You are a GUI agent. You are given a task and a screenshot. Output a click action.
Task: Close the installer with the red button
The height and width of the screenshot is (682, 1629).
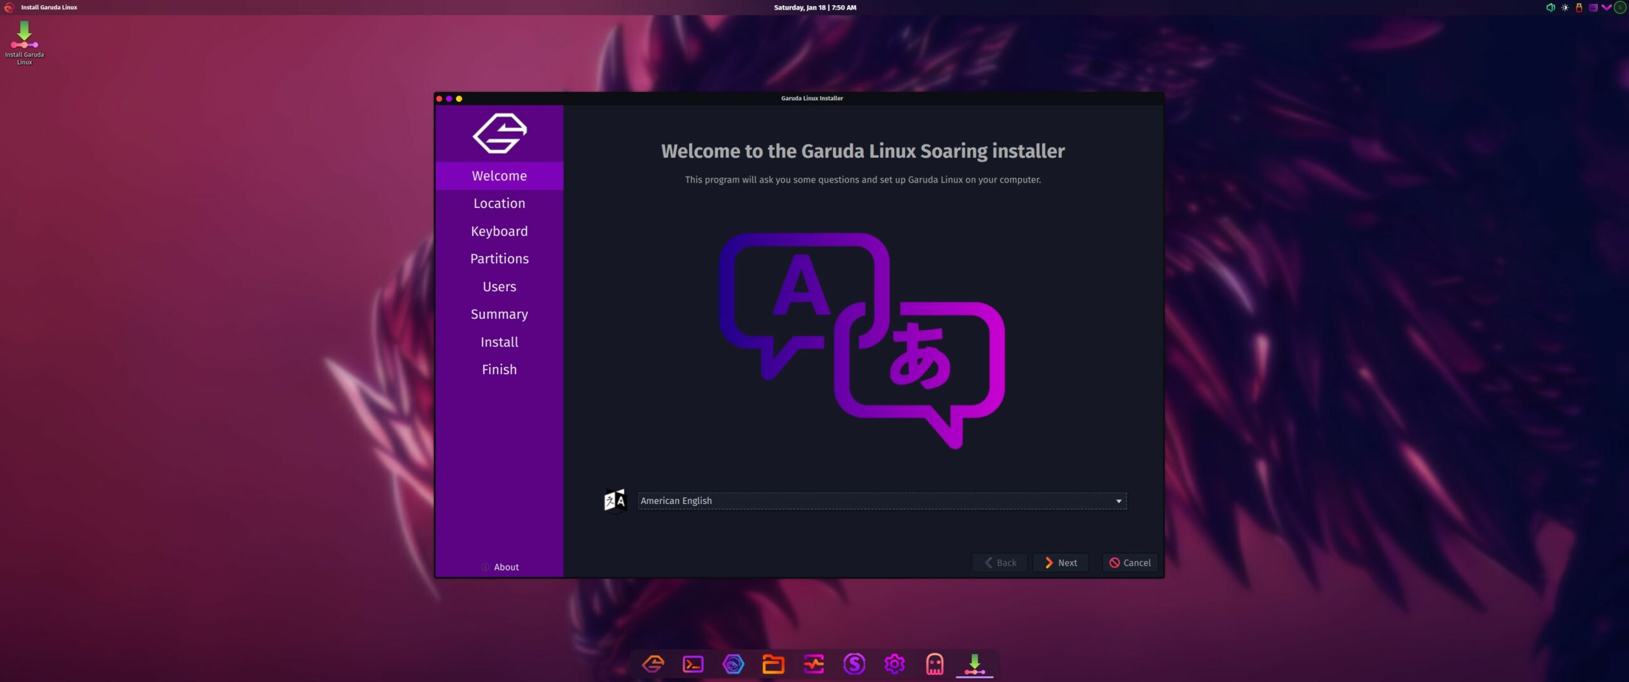(439, 99)
